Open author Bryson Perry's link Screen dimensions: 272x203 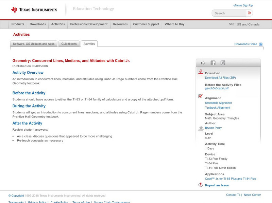[x=213, y=128]
